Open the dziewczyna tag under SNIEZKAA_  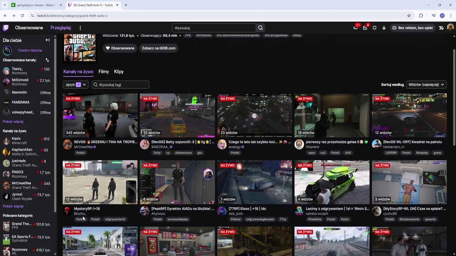[183, 153]
